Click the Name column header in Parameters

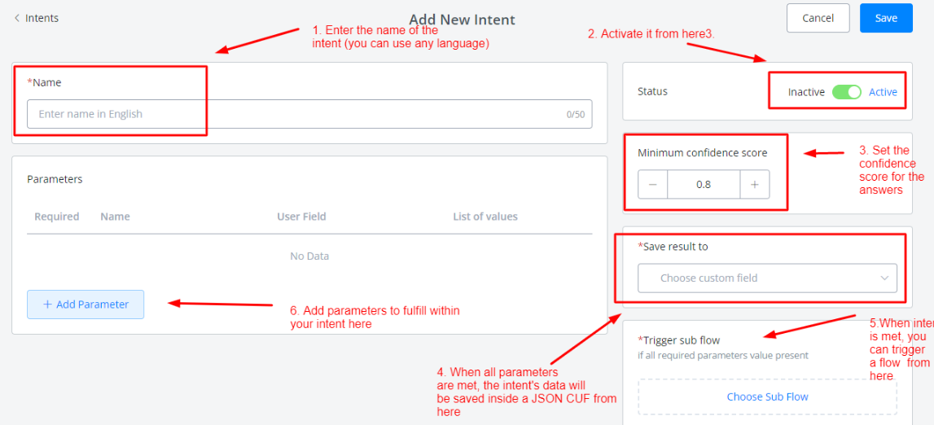(115, 217)
